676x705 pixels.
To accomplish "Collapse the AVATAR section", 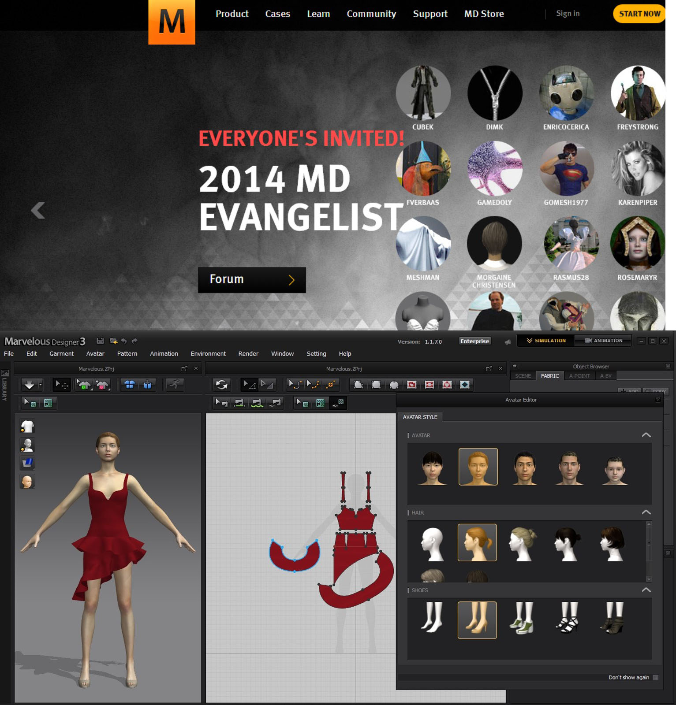I will pyautogui.click(x=646, y=435).
